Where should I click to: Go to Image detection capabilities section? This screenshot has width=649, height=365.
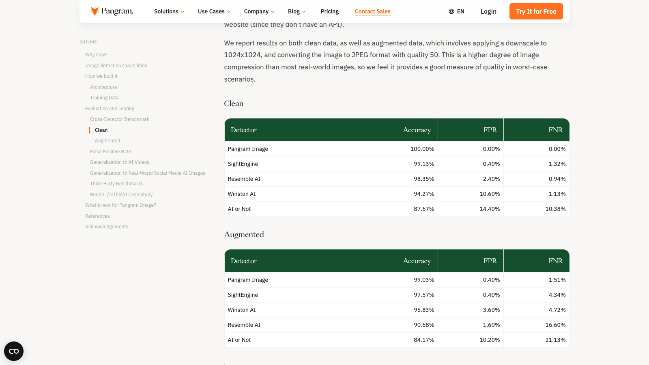tap(116, 66)
